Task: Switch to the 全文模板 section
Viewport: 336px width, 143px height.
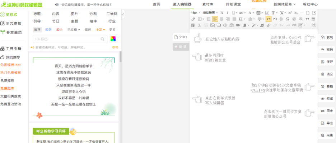Action: (11, 24)
